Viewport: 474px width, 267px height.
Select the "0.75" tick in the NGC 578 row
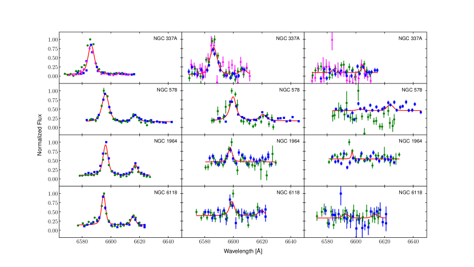(x=53, y=100)
